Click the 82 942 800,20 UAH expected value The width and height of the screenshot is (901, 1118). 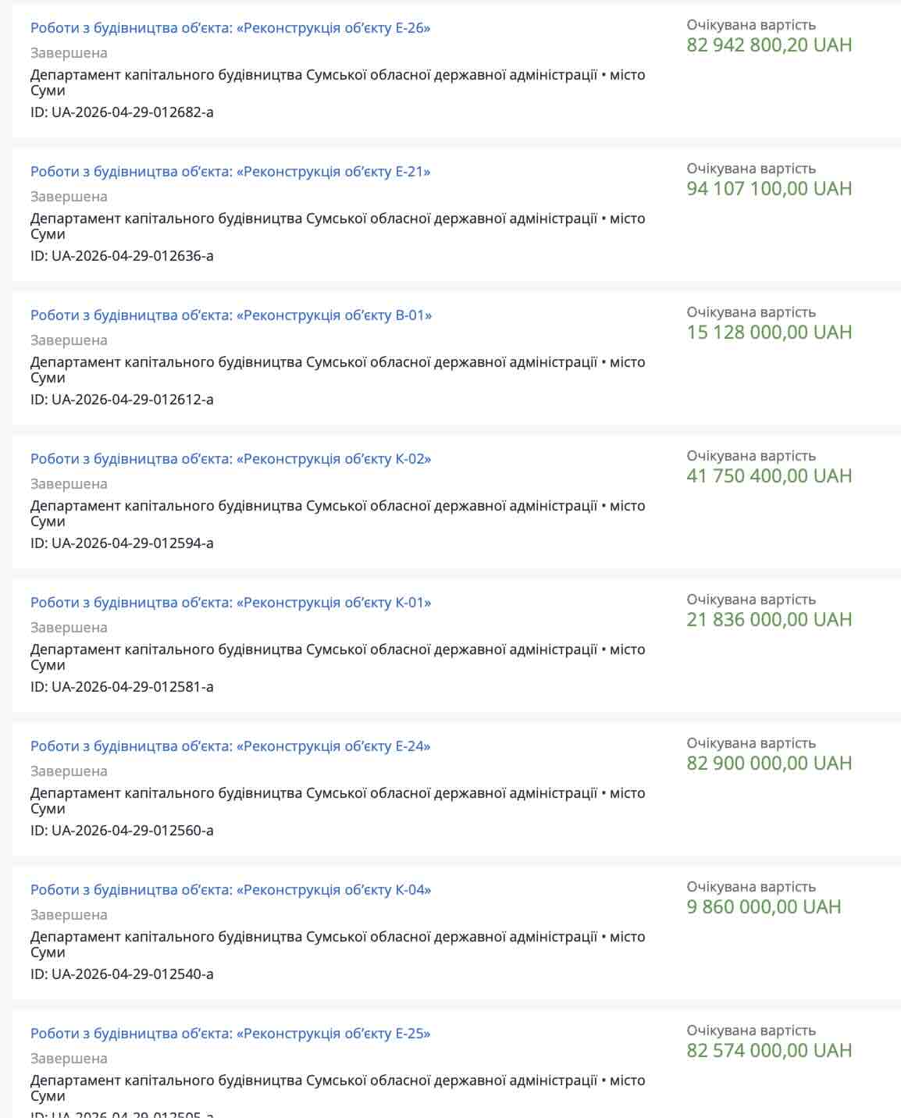point(769,45)
